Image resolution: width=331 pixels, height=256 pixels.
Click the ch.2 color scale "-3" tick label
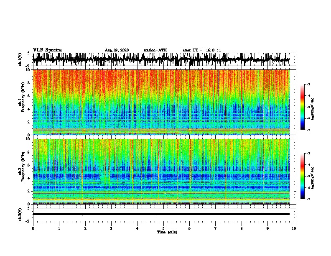(308, 154)
